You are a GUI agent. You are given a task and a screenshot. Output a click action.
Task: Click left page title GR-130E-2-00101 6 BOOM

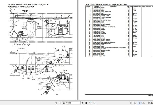pyautogui.click(x=28, y=5)
